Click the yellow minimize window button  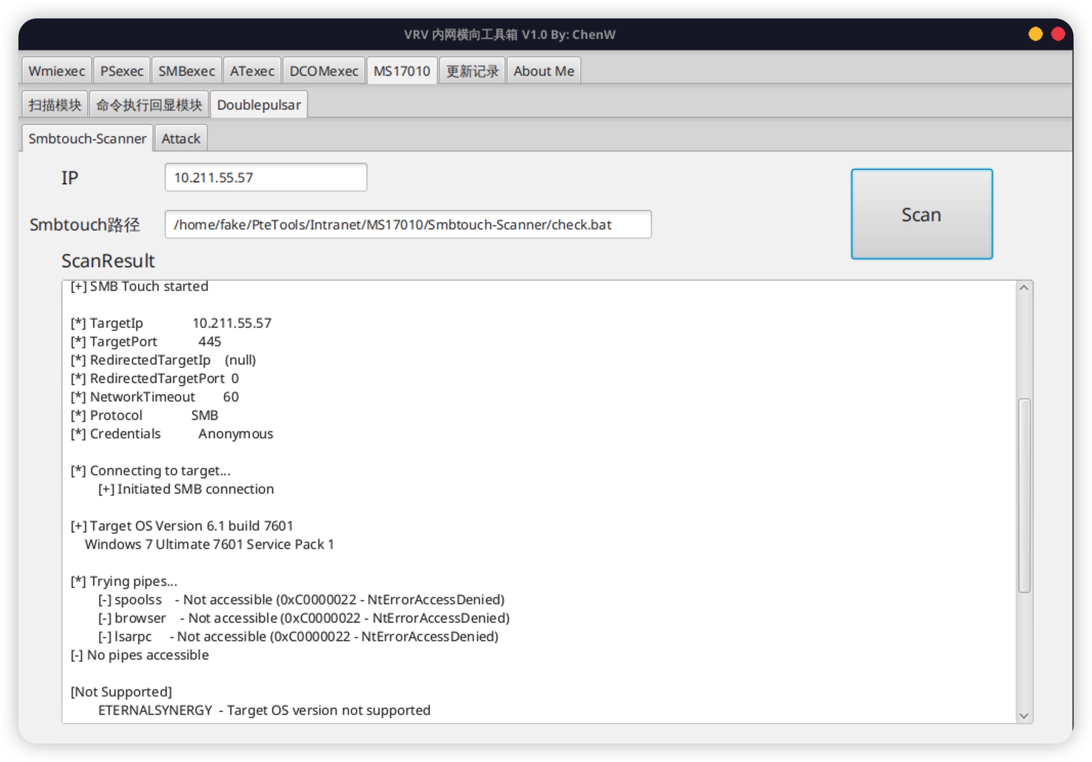[x=1035, y=34]
